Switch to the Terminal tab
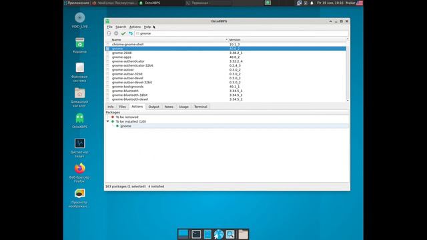 pyautogui.click(x=201, y=107)
